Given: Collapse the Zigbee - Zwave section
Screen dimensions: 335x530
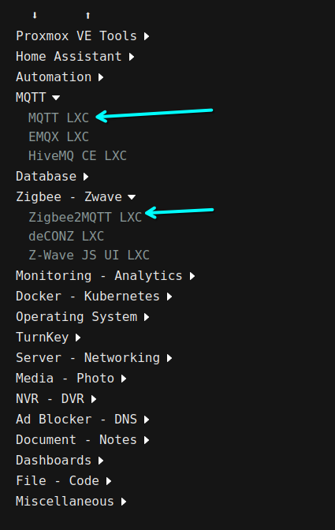Looking at the screenshot, I should click(76, 196).
